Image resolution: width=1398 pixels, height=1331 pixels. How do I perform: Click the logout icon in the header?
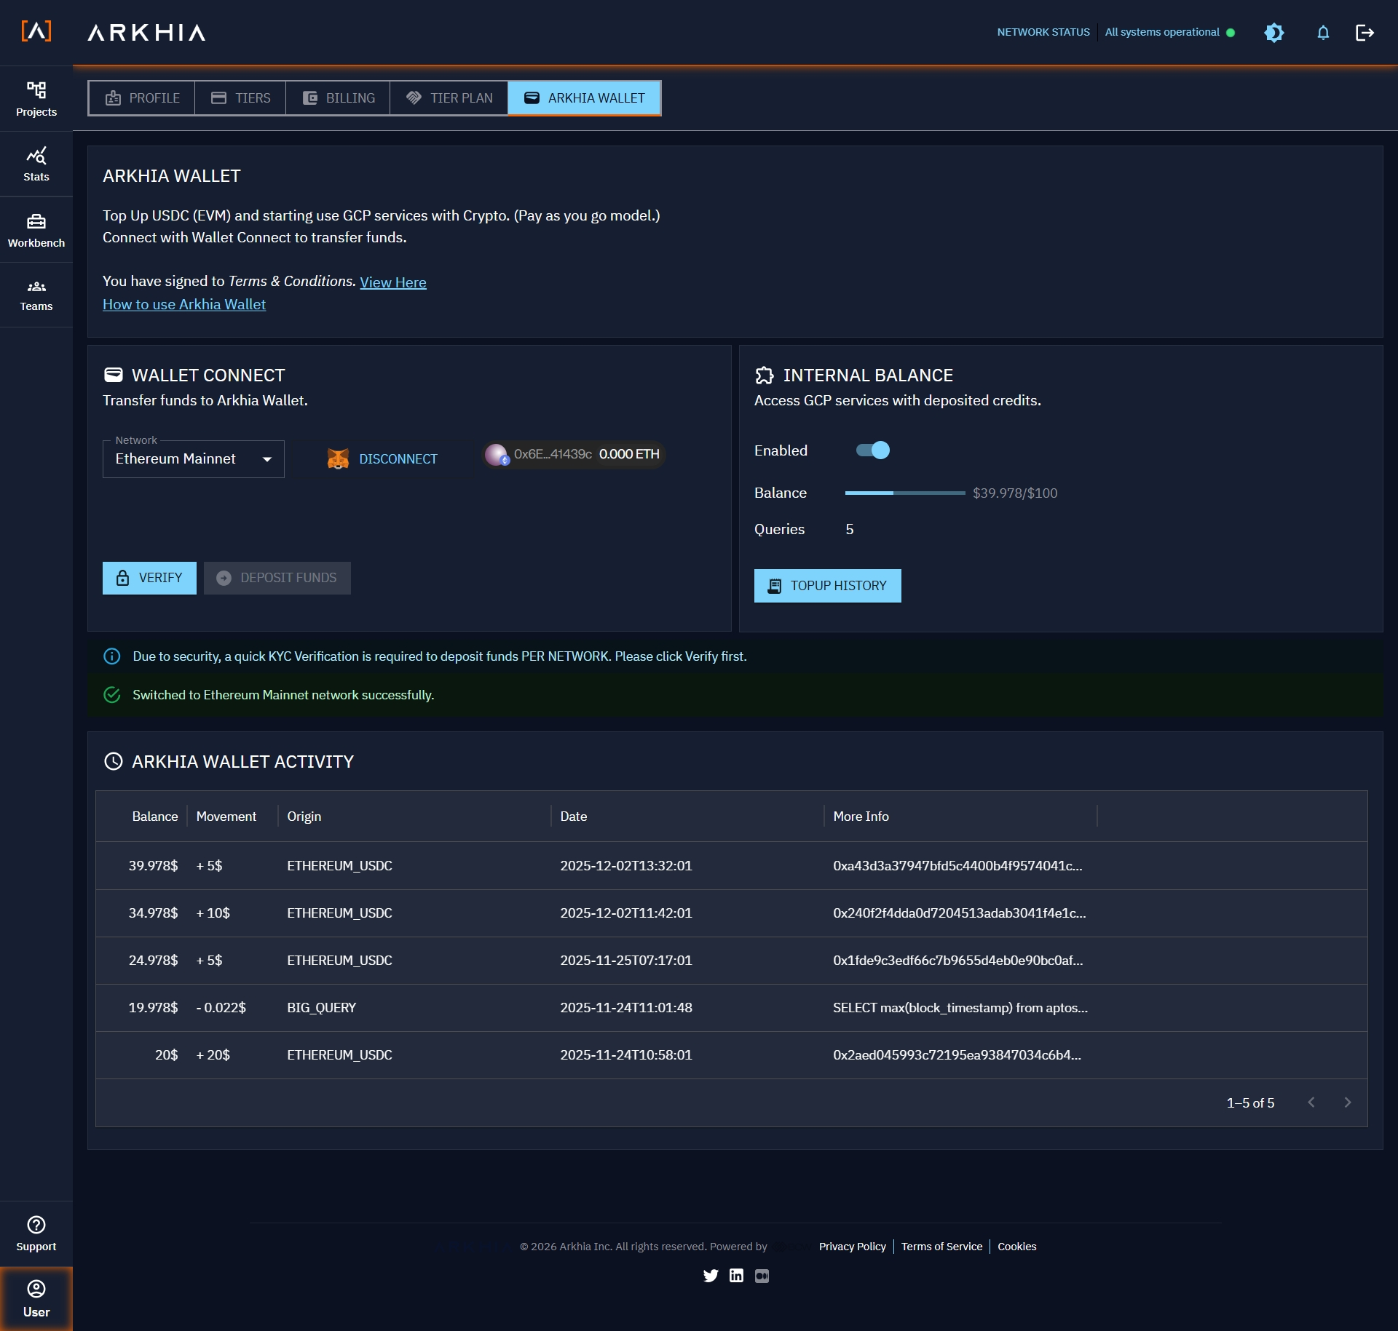pos(1365,33)
